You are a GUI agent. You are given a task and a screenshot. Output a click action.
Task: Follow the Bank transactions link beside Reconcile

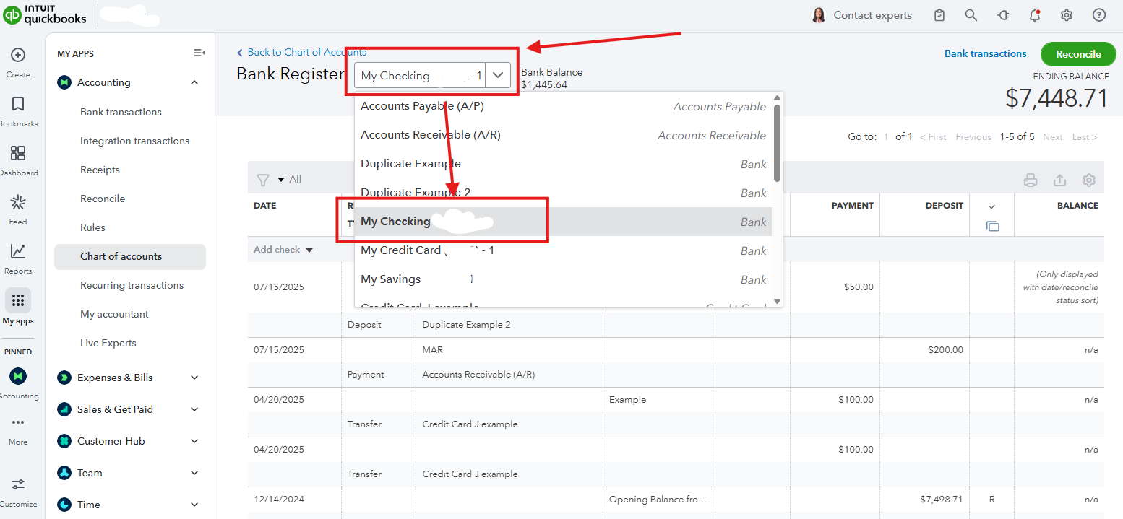[986, 54]
